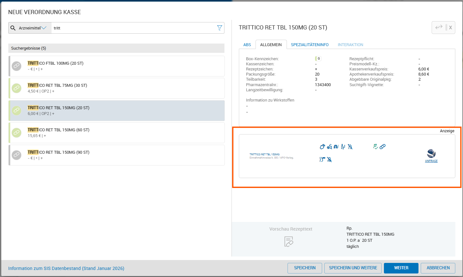This screenshot has height=277, width=463.
Task: Click SPEICHERN UND WEITERE button
Action: coord(353,268)
